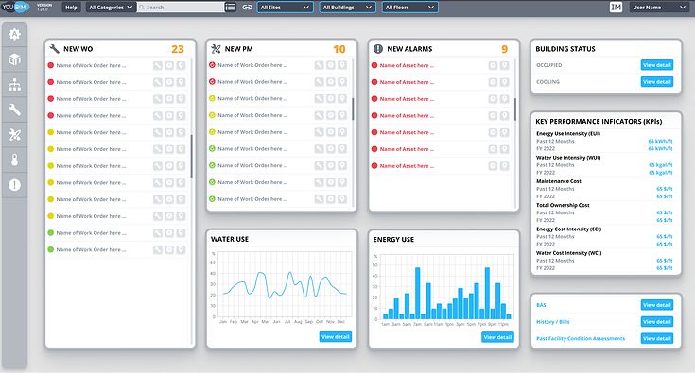Viewport: 695px width, 373px height.
Task: Open the User Name menu
Action: pos(659,7)
